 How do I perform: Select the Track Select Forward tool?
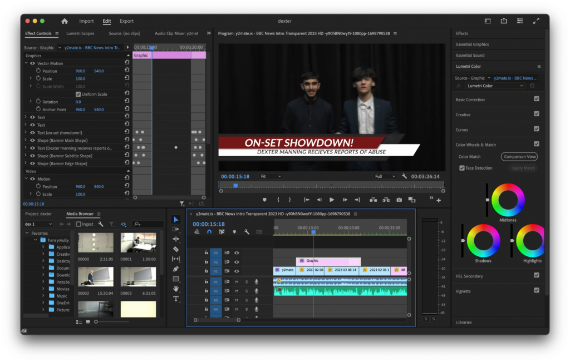point(176,229)
